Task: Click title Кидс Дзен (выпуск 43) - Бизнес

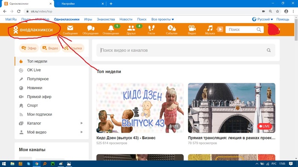Action: coord(126,138)
